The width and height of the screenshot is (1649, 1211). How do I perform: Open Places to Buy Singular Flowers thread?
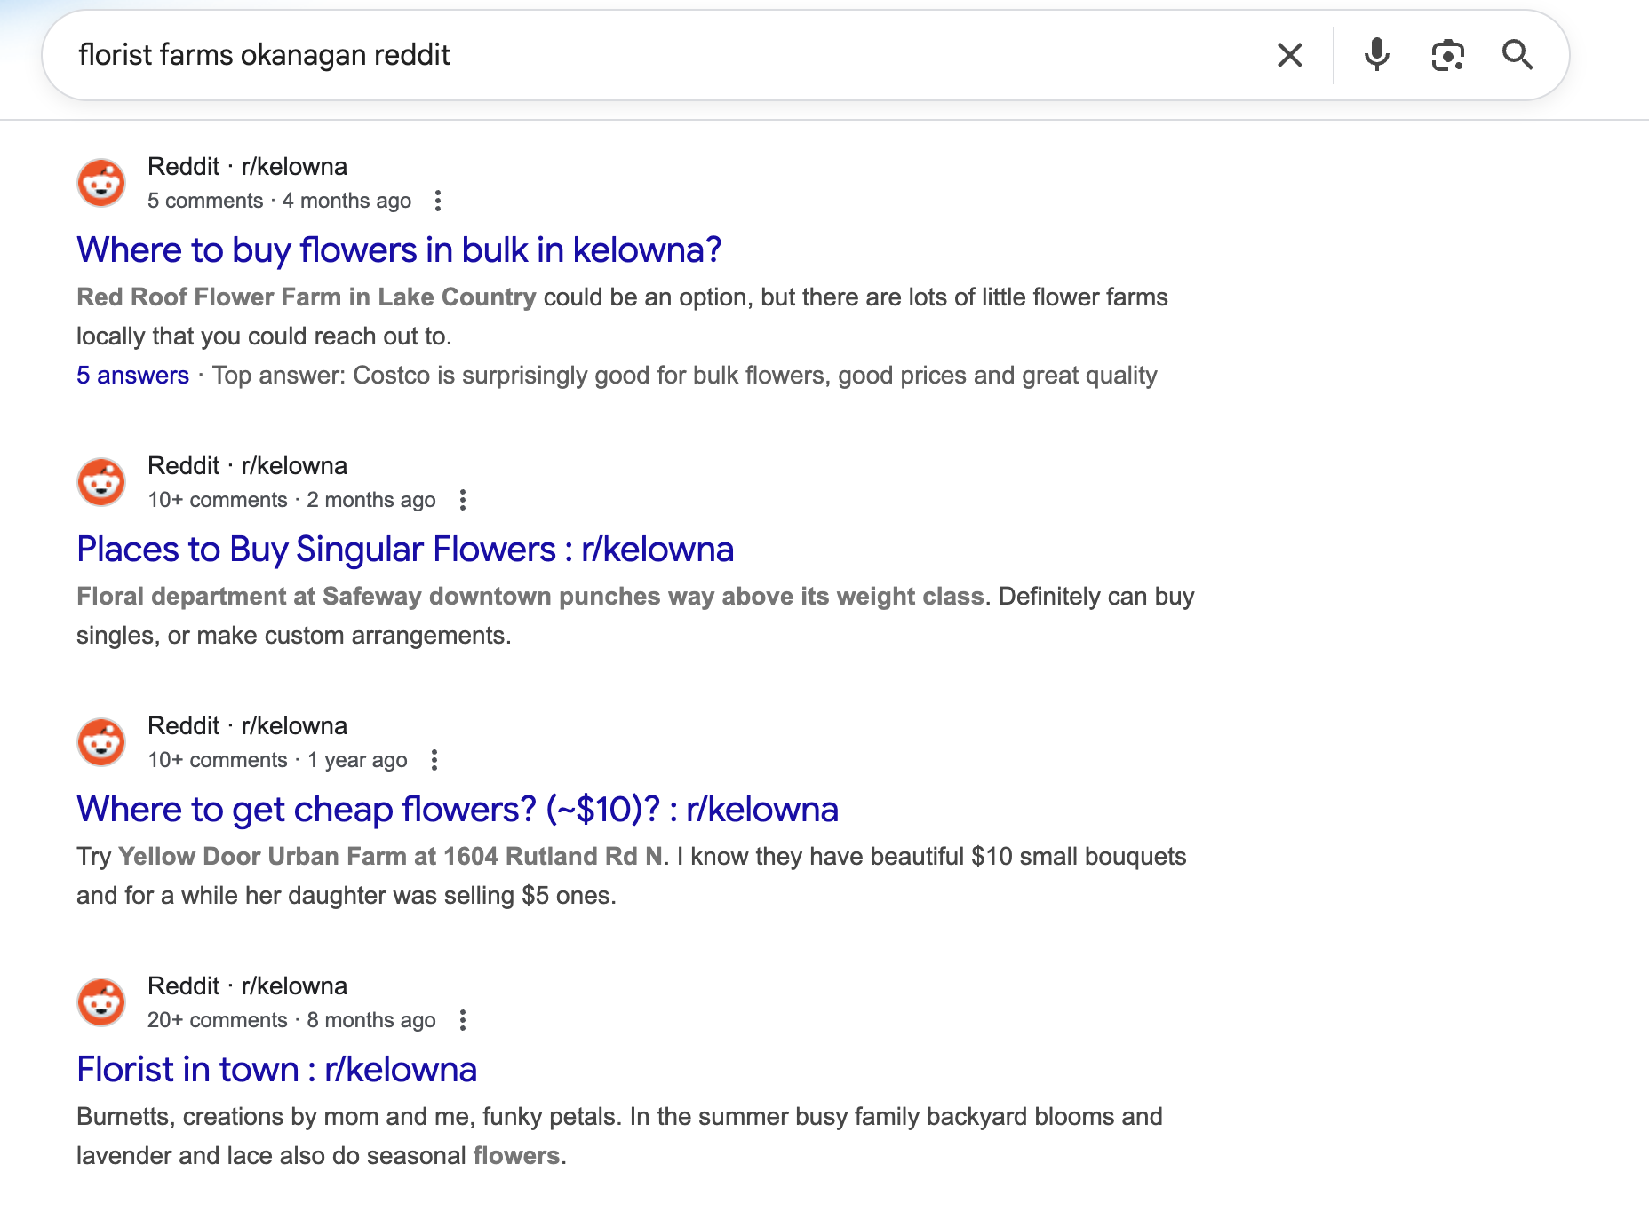[x=405, y=550]
